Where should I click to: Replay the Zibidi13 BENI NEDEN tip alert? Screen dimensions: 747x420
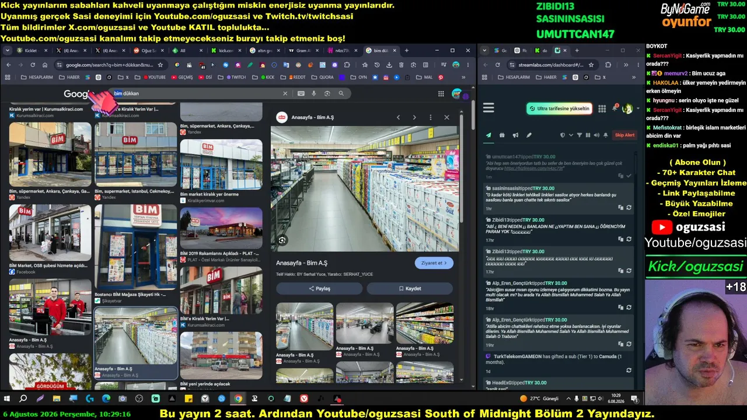pos(629,239)
